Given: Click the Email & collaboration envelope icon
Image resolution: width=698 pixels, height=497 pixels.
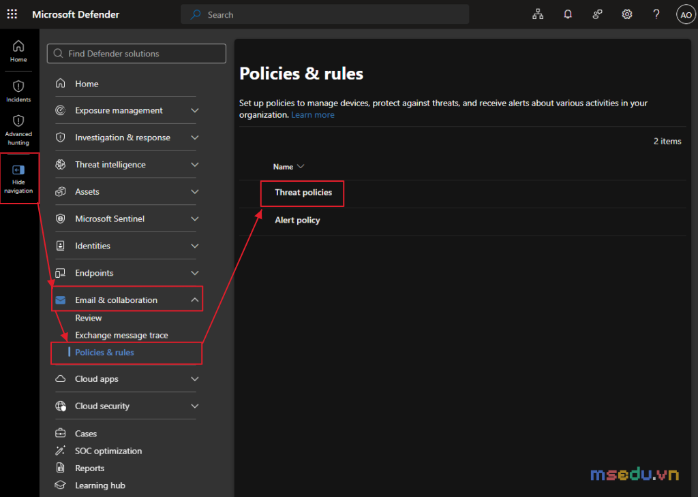Looking at the screenshot, I should coord(61,300).
